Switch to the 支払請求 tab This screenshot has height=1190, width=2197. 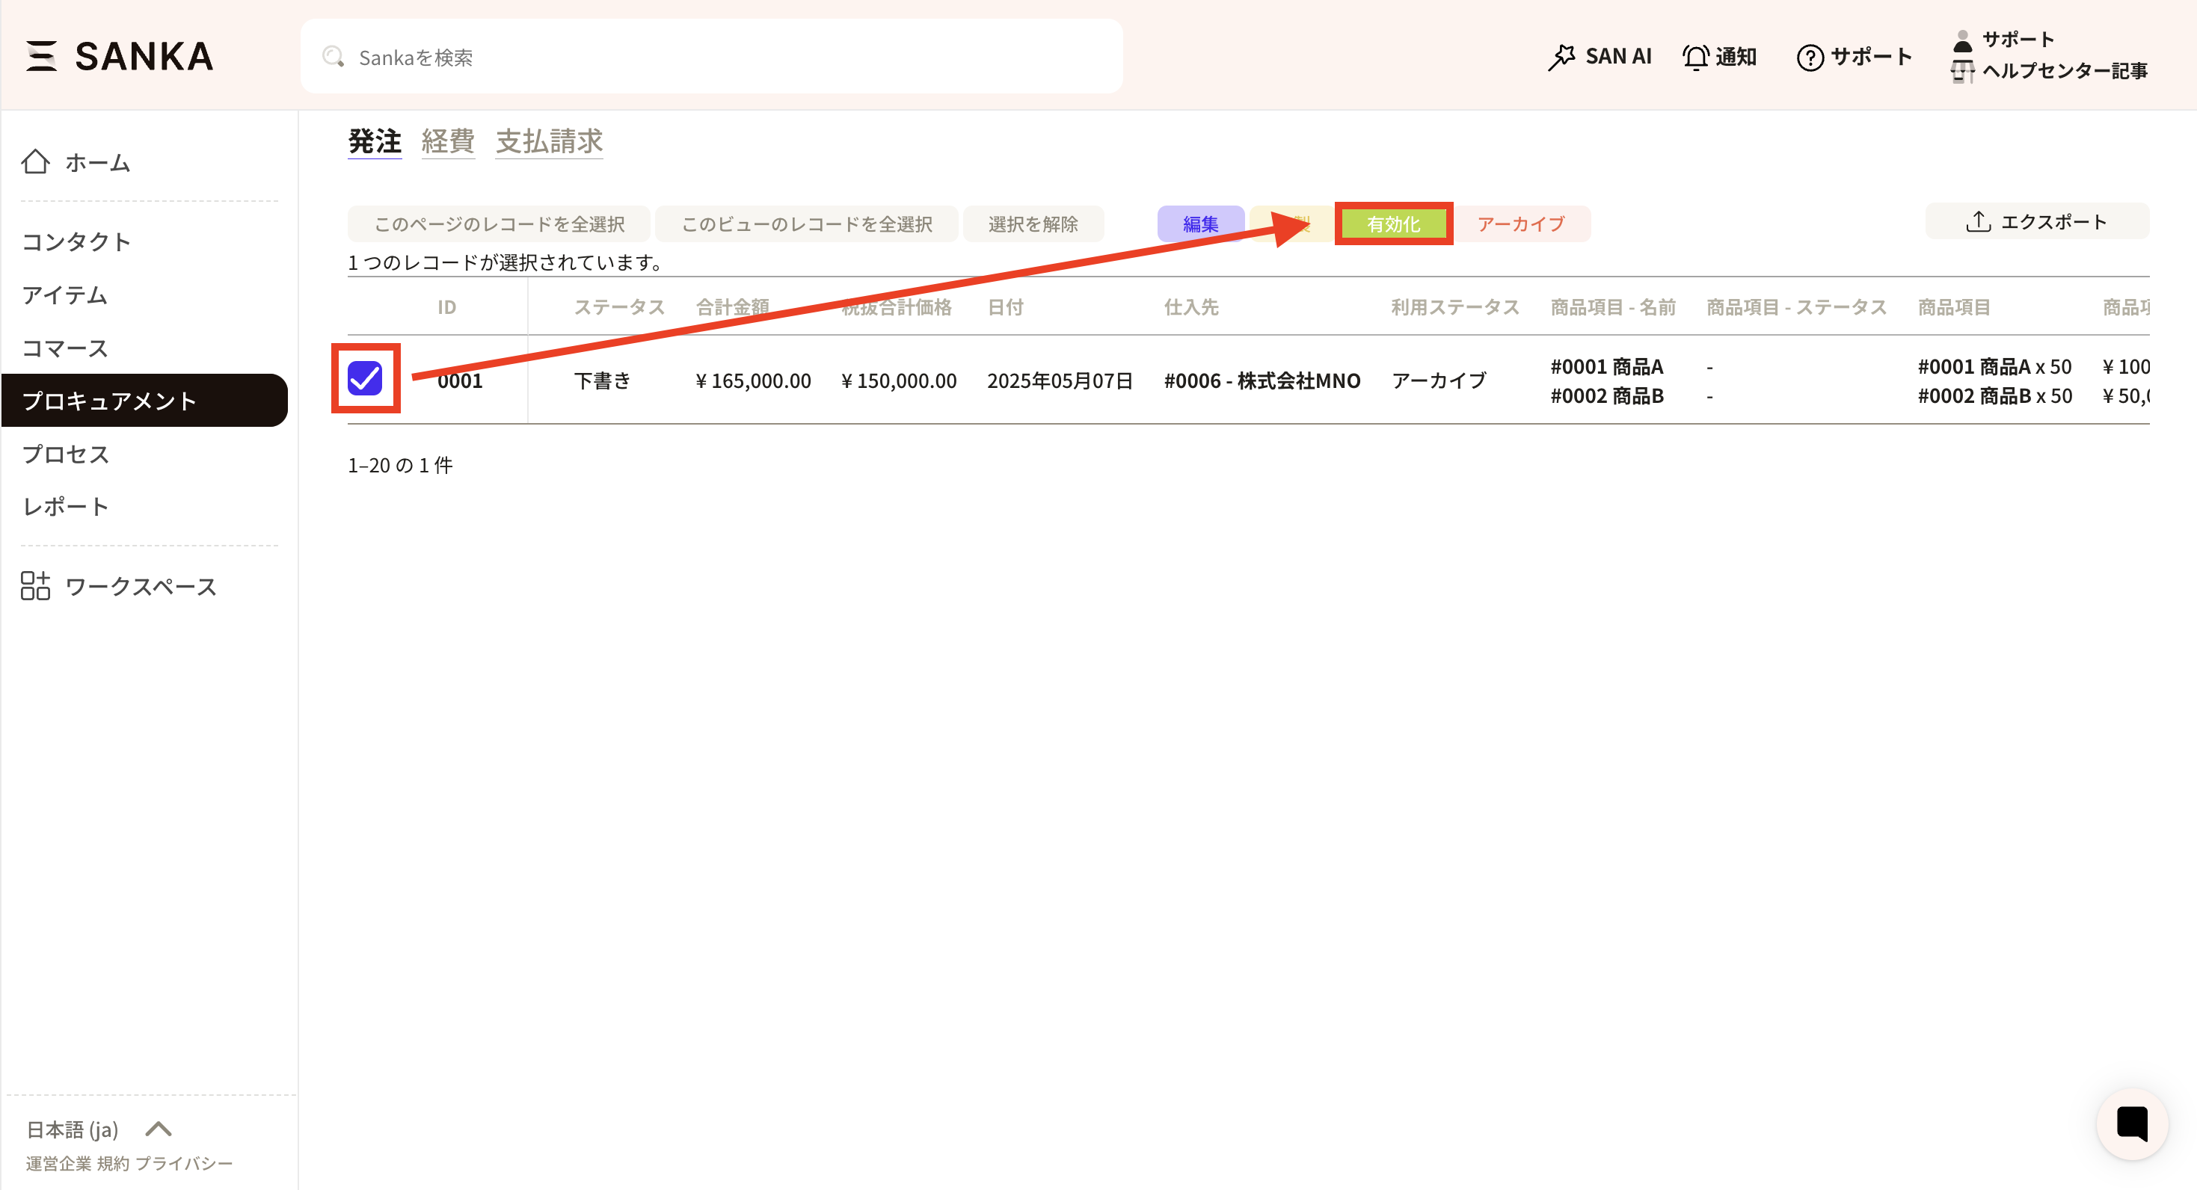point(549,141)
